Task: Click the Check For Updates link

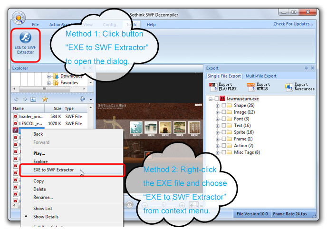Action: click(x=293, y=24)
